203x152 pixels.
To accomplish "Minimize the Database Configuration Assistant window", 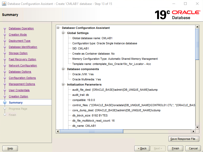I will click(174, 4).
